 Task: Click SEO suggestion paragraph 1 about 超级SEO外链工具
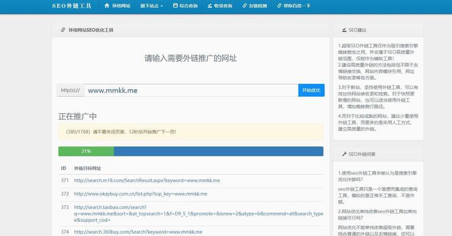[x=378, y=52]
